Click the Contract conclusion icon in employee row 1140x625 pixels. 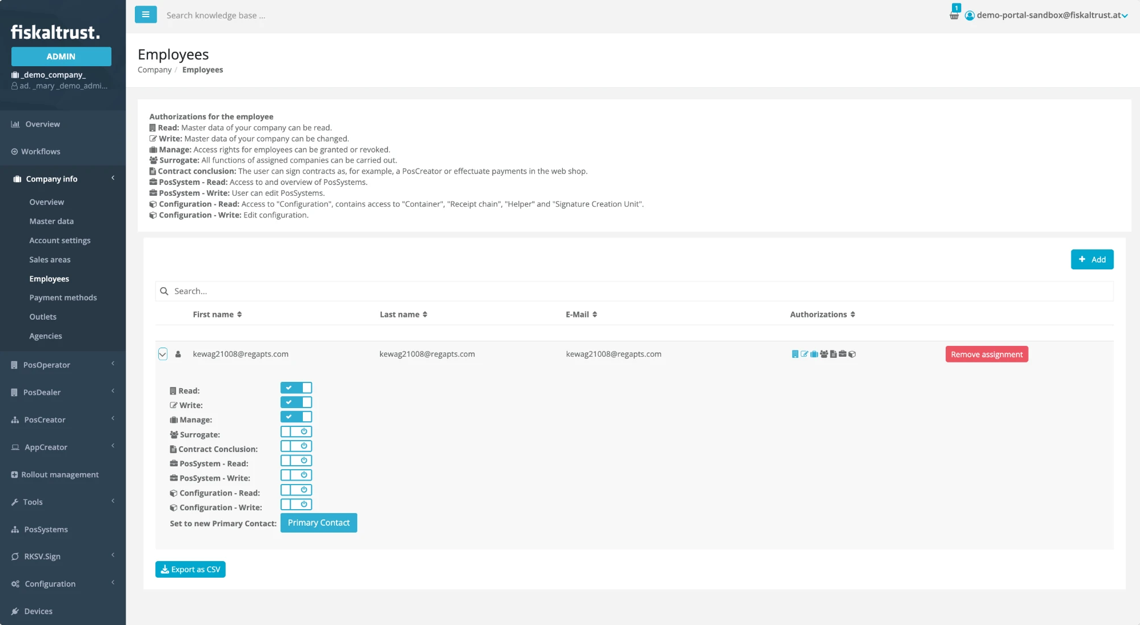pos(833,354)
